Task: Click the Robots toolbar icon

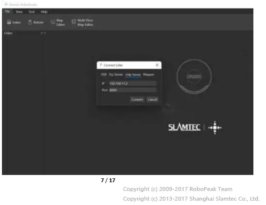Action: (x=36, y=22)
